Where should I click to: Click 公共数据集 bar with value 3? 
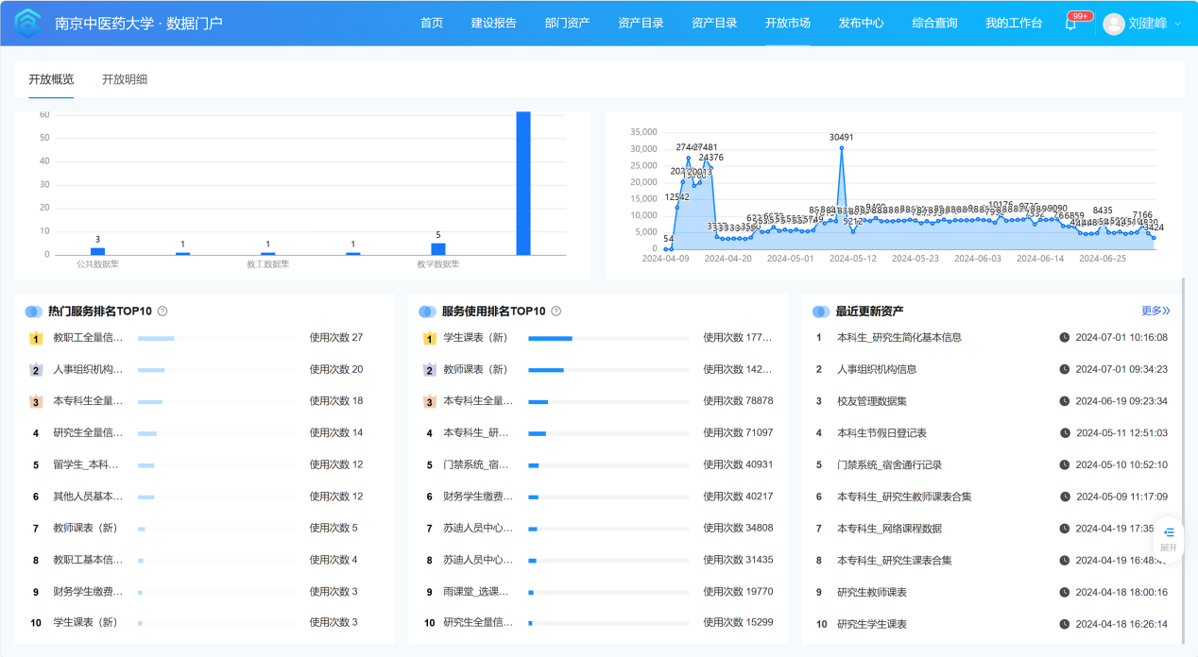pyautogui.click(x=97, y=251)
